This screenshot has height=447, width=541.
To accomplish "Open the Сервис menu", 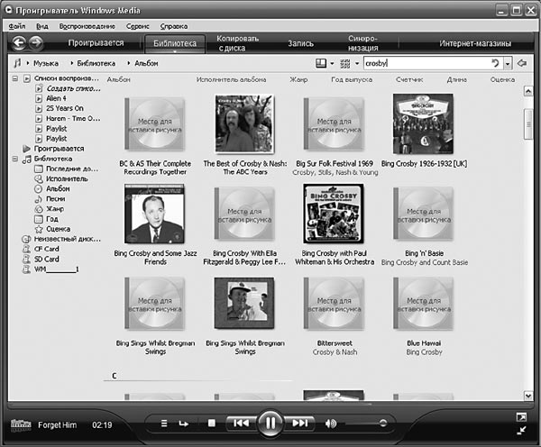I will pyautogui.click(x=138, y=26).
